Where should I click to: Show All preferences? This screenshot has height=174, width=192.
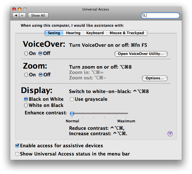coord(38,15)
